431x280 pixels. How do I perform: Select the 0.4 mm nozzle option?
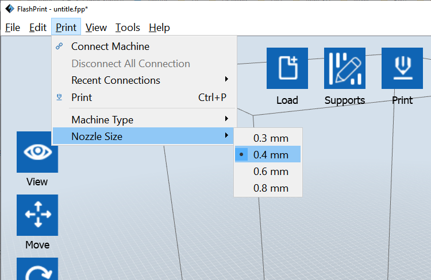[x=268, y=154]
